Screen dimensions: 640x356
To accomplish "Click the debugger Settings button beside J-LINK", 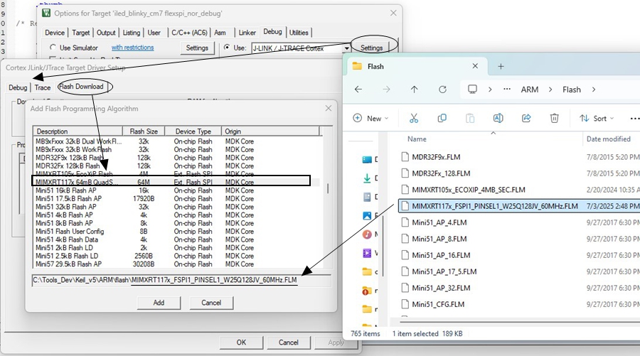I will pyautogui.click(x=371, y=48).
